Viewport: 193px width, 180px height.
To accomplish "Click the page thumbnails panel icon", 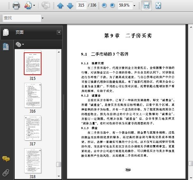I will 6,32.
